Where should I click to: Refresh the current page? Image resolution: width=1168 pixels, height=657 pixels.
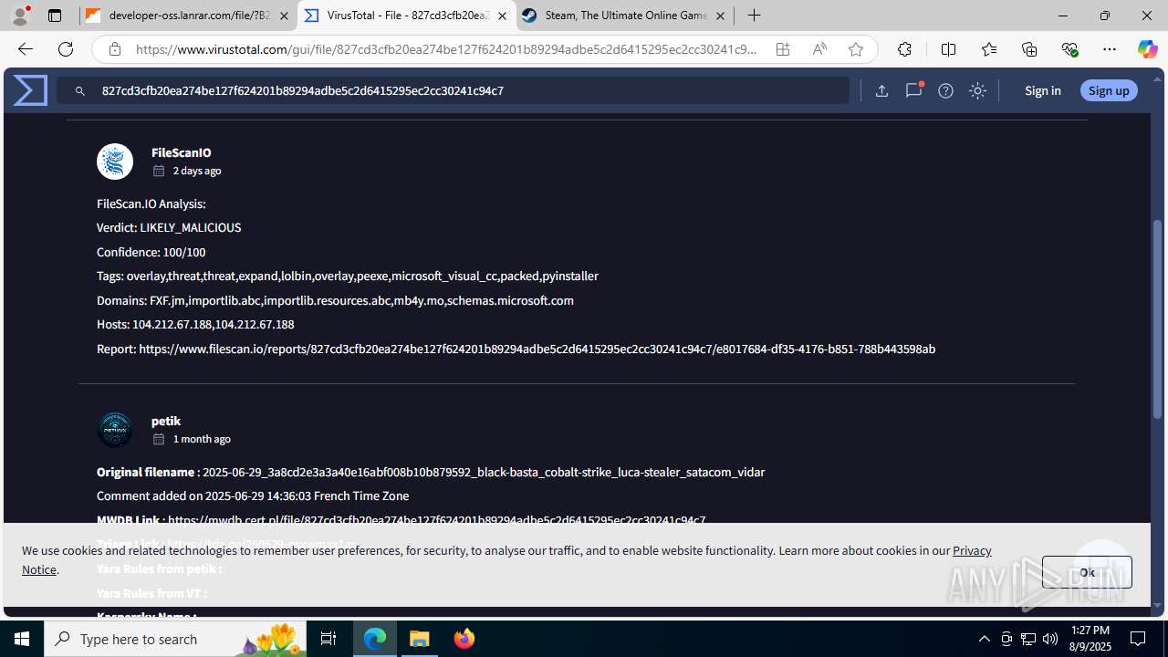pyautogui.click(x=65, y=49)
